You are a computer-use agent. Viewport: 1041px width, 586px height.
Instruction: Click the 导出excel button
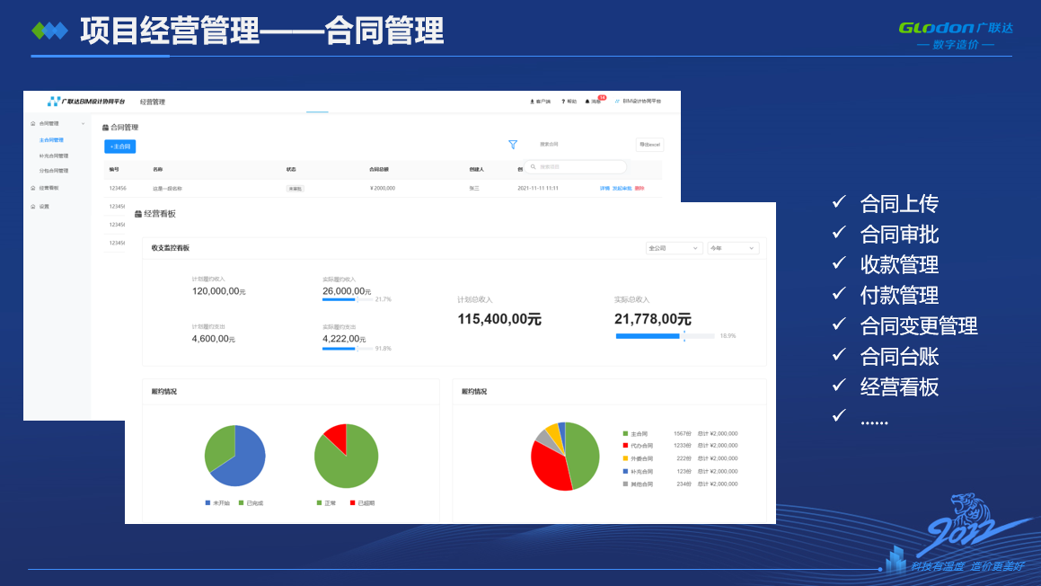point(649,145)
